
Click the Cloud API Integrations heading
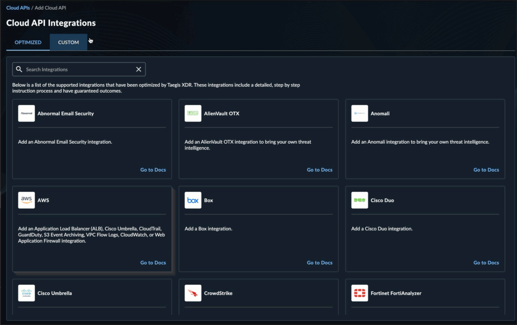(x=51, y=23)
